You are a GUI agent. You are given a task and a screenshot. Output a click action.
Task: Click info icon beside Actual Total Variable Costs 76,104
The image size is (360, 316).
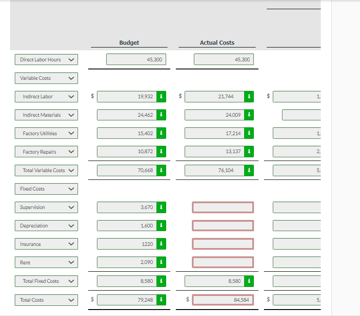[249, 170]
